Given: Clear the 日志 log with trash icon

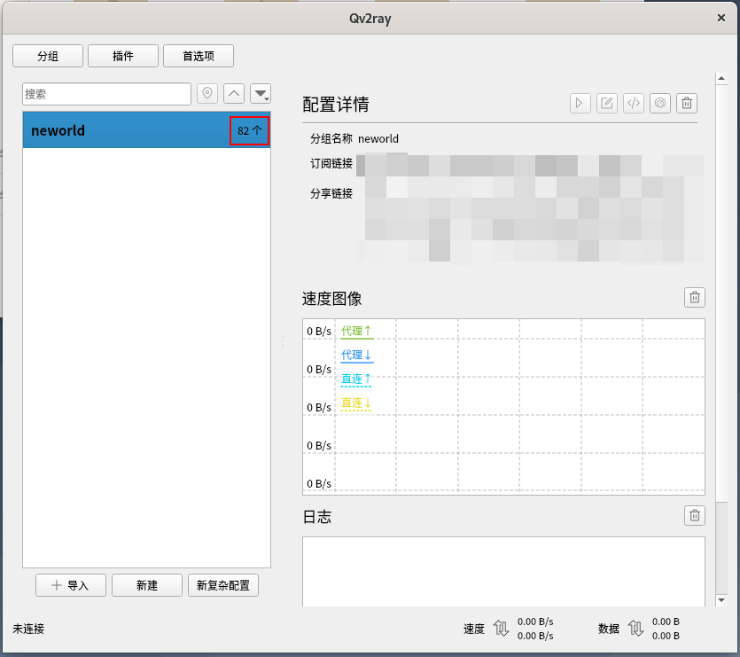Looking at the screenshot, I should pos(695,515).
